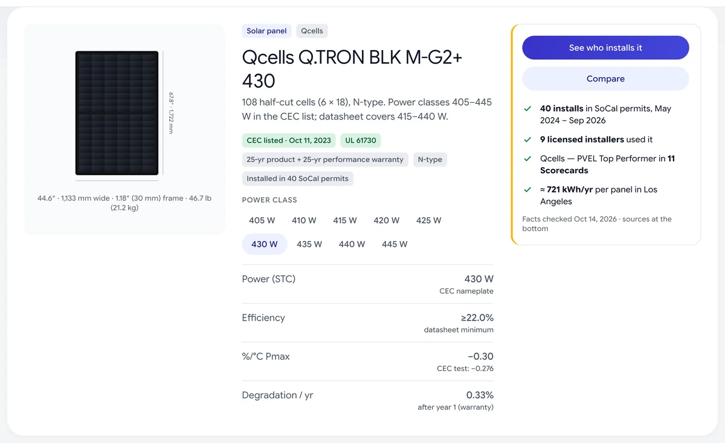The height and width of the screenshot is (443, 725).
Task: Click the checkmark beside PVEL Top Performer
Action: point(527,159)
